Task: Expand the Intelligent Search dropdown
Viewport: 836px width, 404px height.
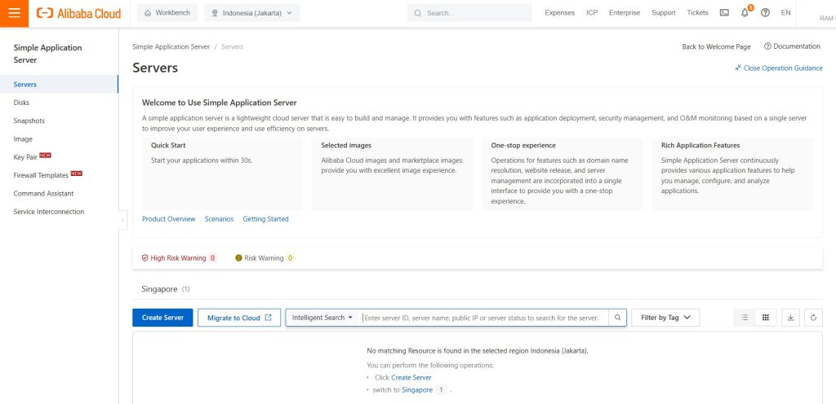Action: [322, 318]
